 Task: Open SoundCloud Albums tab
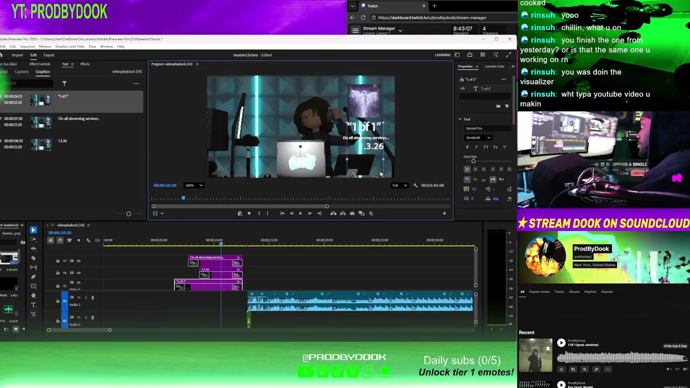click(574, 292)
